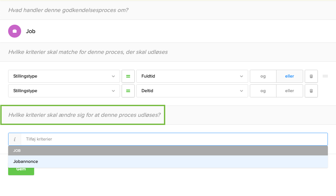Focus the Tilføj kriterier input field

point(174,139)
